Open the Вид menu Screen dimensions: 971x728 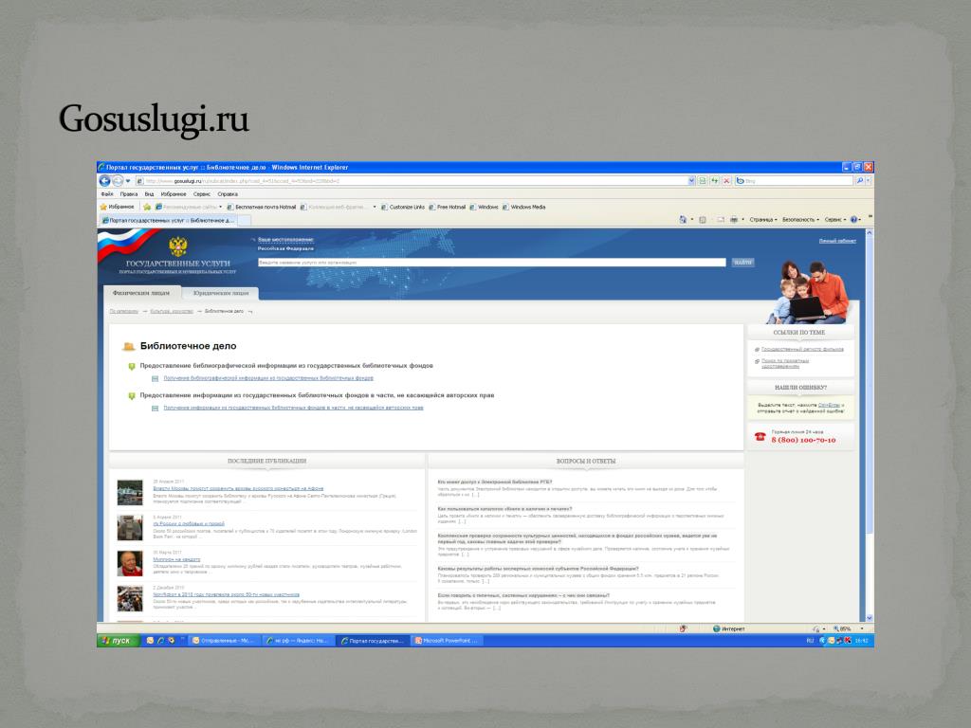click(x=149, y=193)
